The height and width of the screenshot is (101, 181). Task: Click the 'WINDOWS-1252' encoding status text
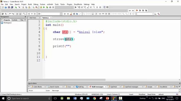pos(97,94)
